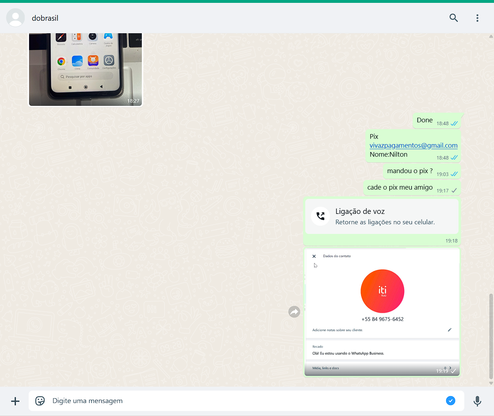Screen dimensions: 494x416
Task: Forward the contact screenshot with arrow icon
Action: click(294, 312)
